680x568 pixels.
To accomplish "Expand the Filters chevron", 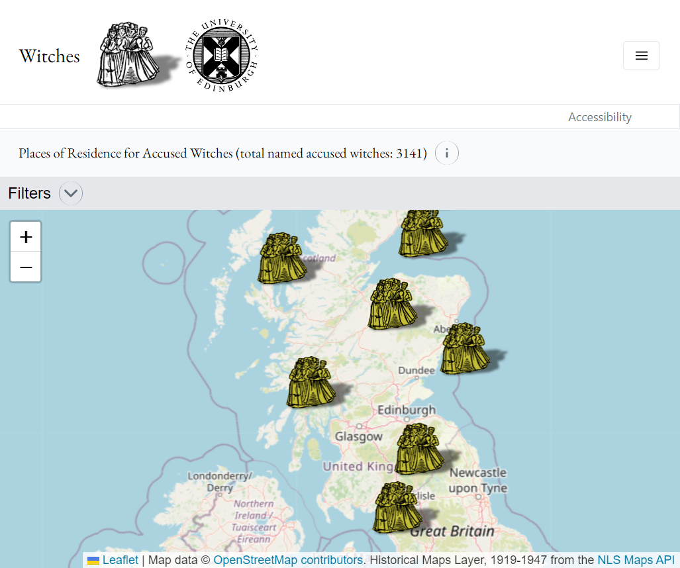I will pos(71,193).
